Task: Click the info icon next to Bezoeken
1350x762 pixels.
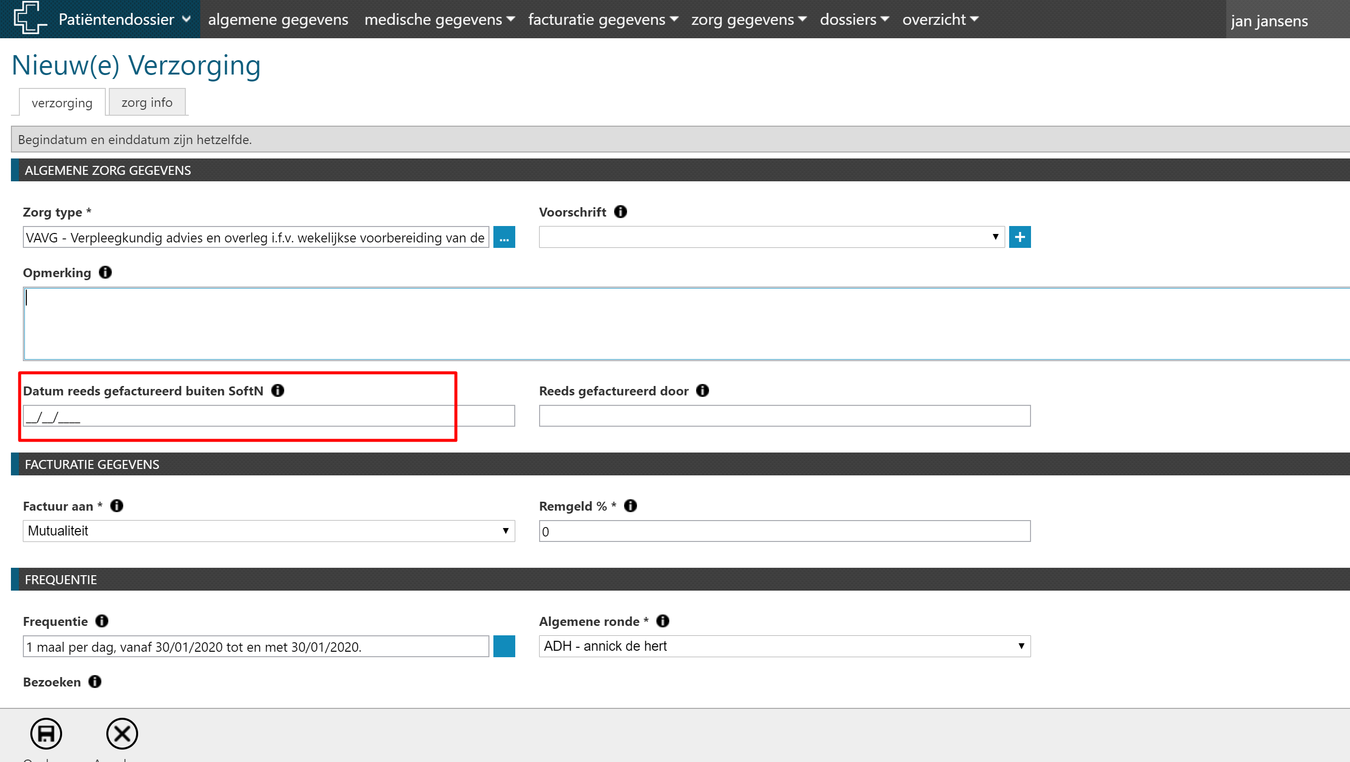Action: (x=95, y=682)
